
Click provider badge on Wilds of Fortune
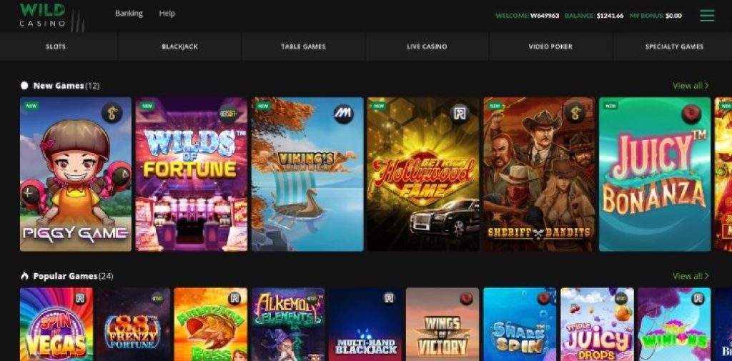coord(228,114)
